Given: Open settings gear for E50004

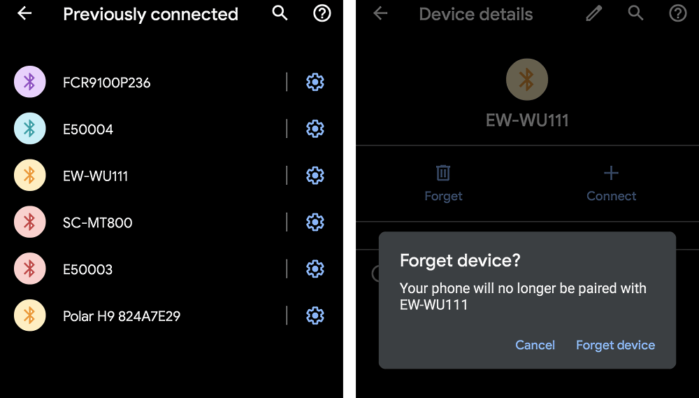Looking at the screenshot, I should (315, 129).
